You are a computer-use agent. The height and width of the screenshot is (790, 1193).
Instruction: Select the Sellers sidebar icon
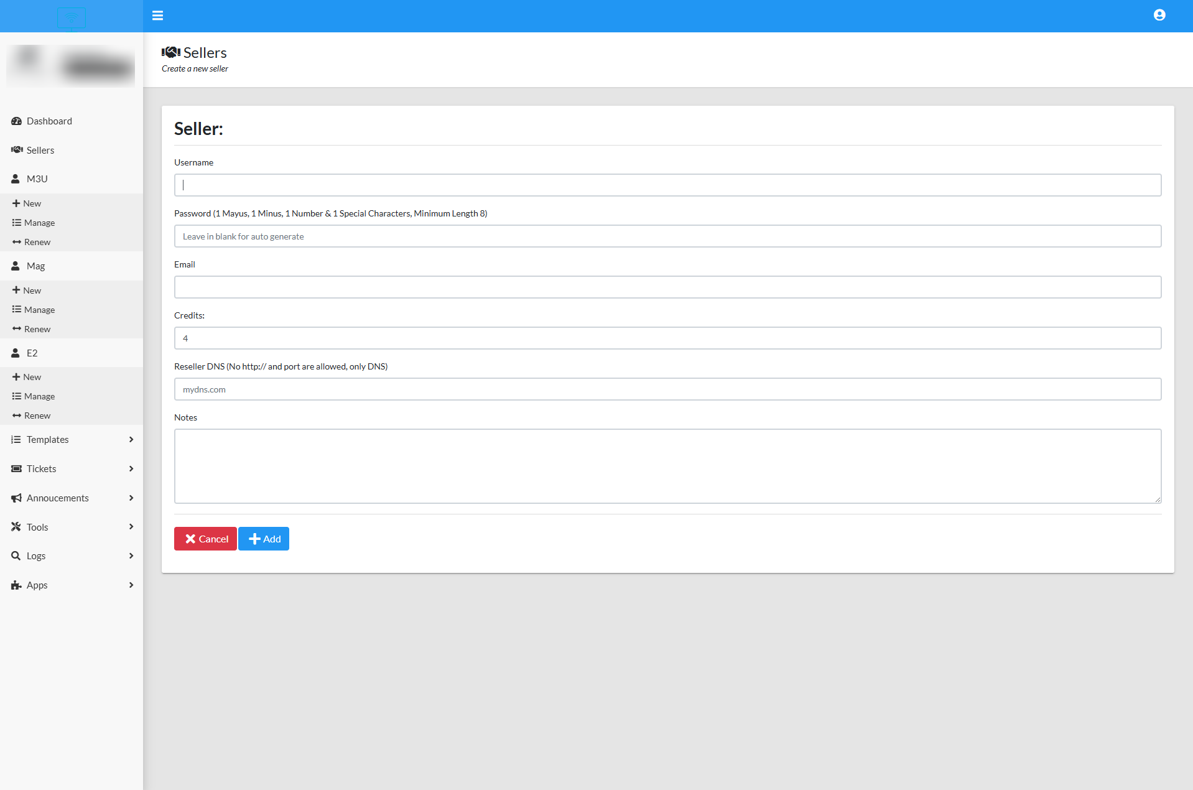[x=16, y=150]
